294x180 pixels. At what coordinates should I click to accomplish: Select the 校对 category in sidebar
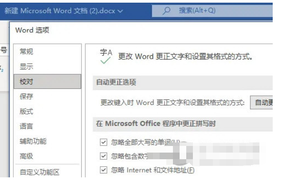pyautogui.click(x=47, y=81)
